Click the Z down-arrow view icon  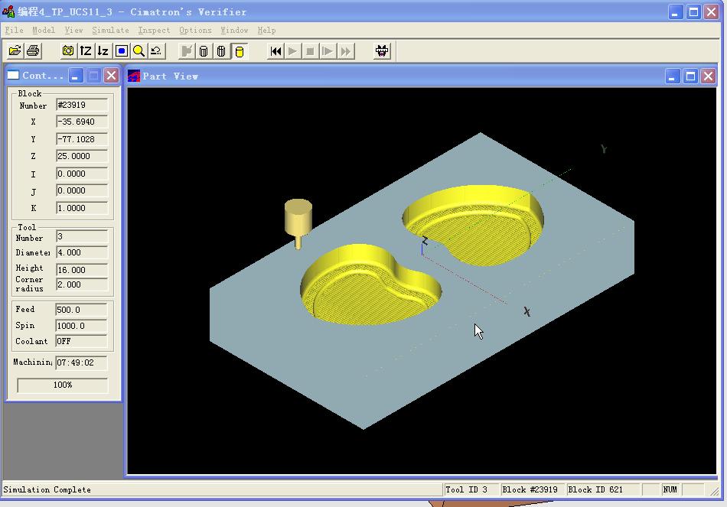[103, 51]
